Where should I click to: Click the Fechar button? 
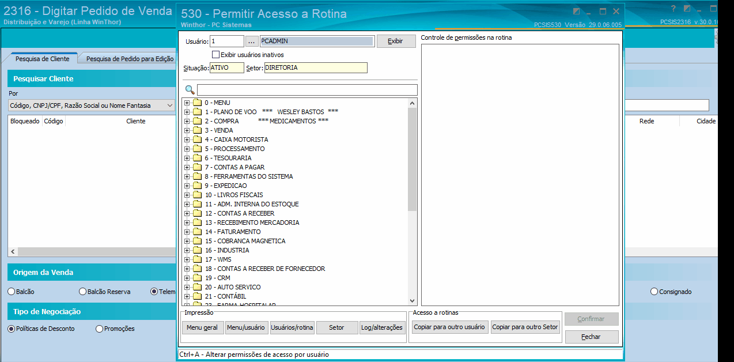(x=591, y=337)
